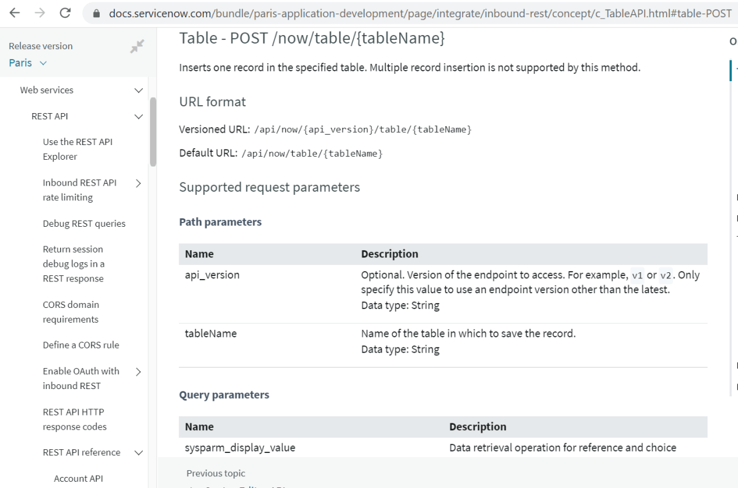
Task: Select CORS domain requirements topic
Action: pyautogui.click(x=71, y=312)
